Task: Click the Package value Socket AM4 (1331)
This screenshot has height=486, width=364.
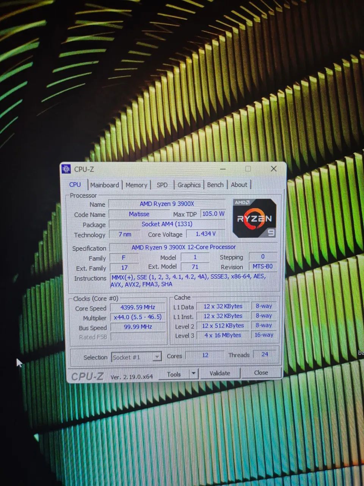Action: click(x=167, y=224)
